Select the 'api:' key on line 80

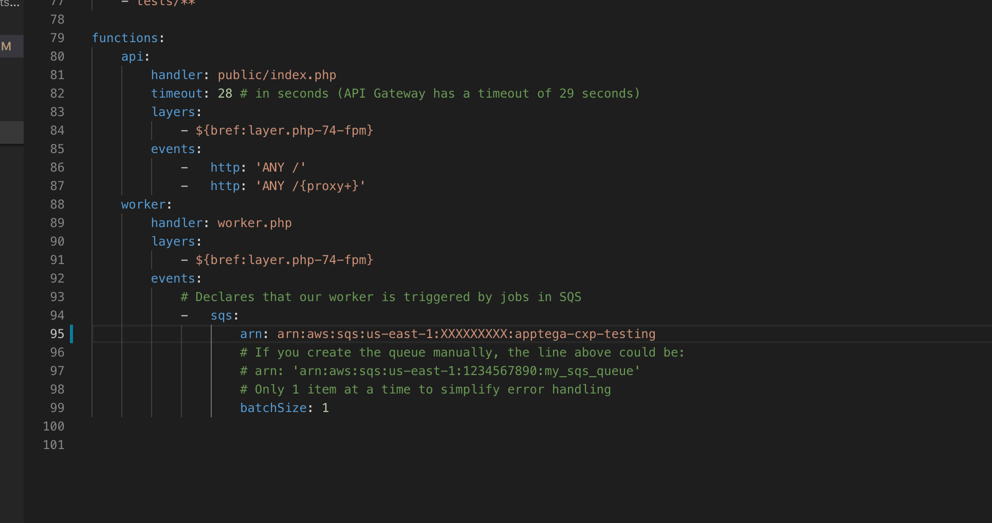132,57
